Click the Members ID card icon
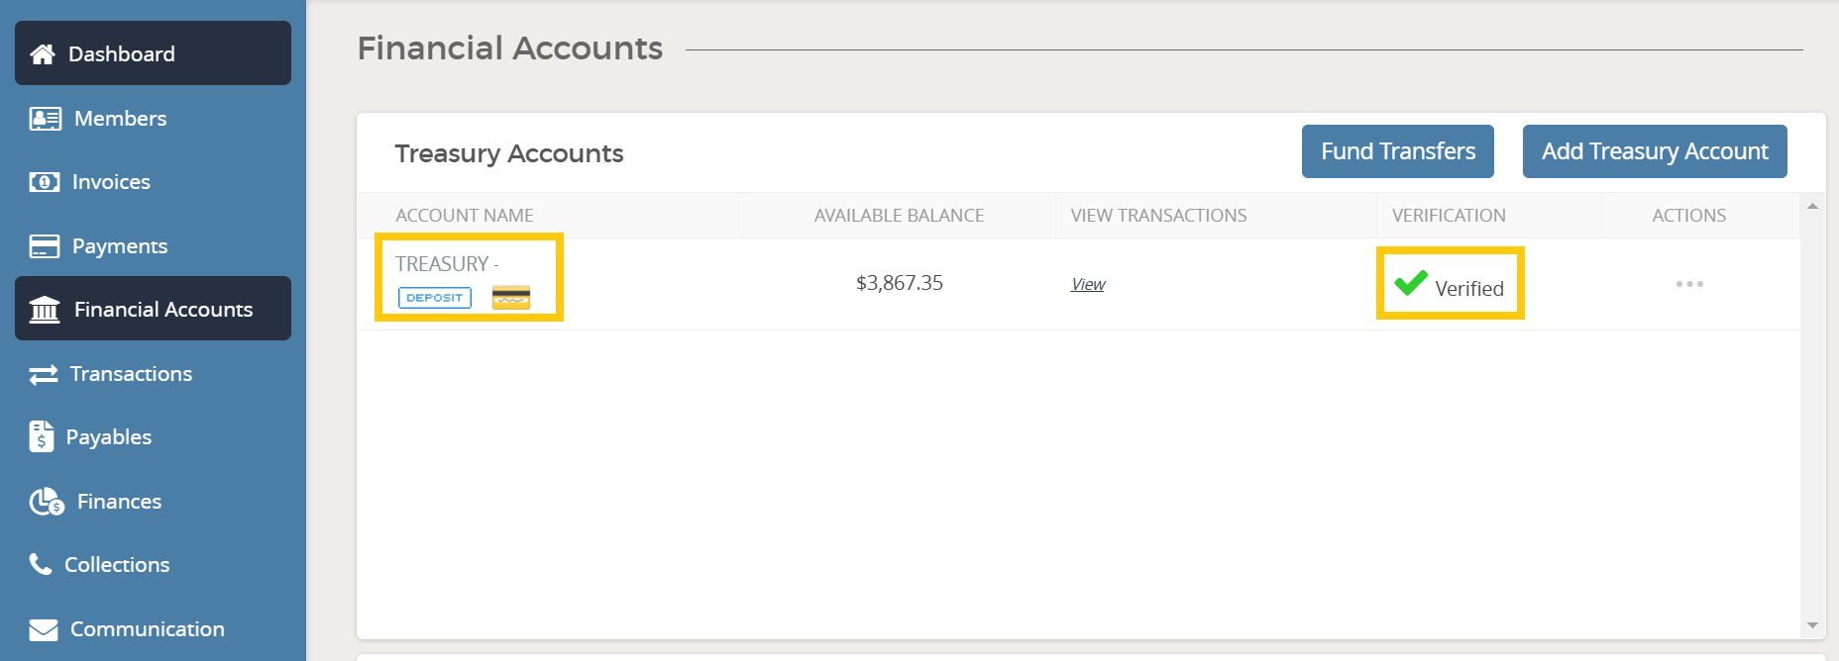 [45, 119]
